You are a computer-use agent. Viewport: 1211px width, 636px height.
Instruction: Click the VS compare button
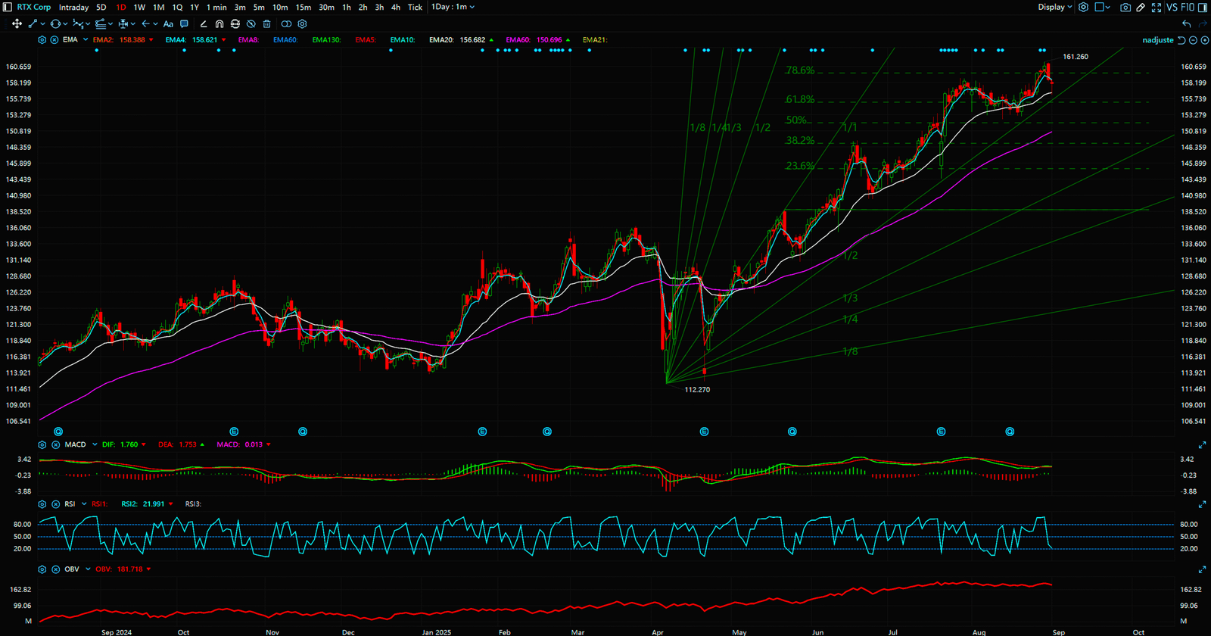click(x=1172, y=8)
